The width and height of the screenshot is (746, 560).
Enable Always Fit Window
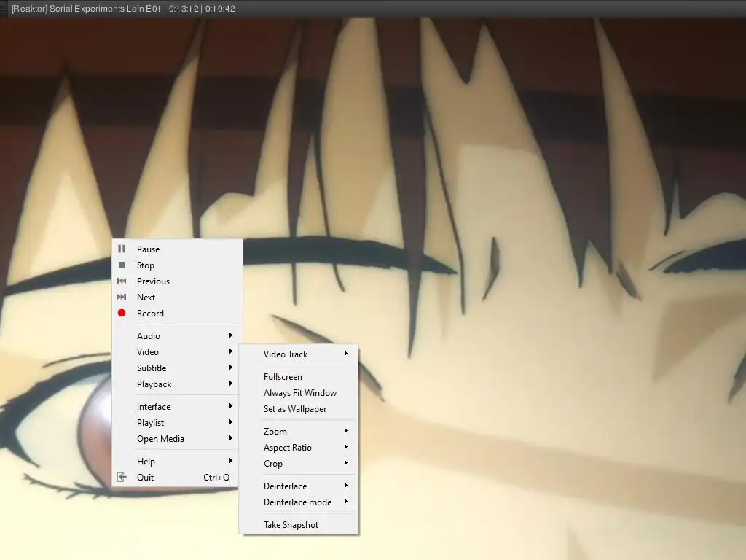pyautogui.click(x=298, y=393)
